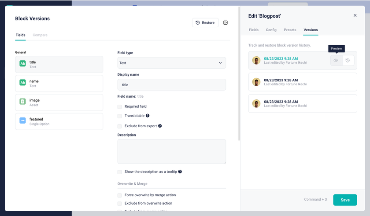Enable Show the description as a tooltip
The width and height of the screenshot is (370, 216).
pos(120,172)
